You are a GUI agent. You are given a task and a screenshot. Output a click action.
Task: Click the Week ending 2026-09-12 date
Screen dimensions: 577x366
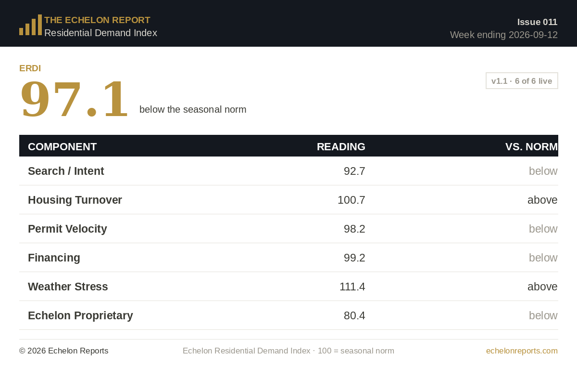coord(504,35)
